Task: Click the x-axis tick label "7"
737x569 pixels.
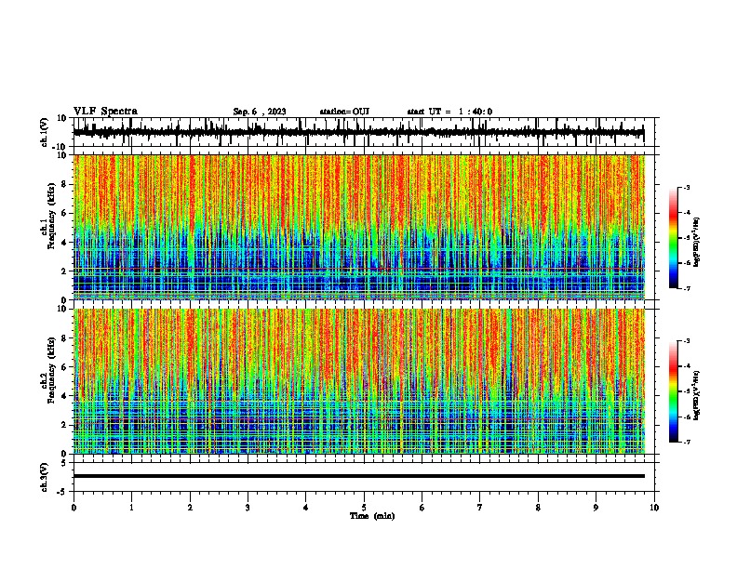Action: [480, 508]
